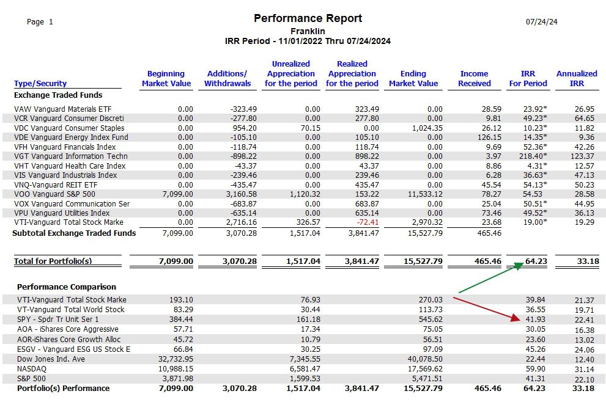This screenshot has height=402, width=606.
Task: Select the VPU Vanguard Utilities Index row
Action: coord(304,213)
